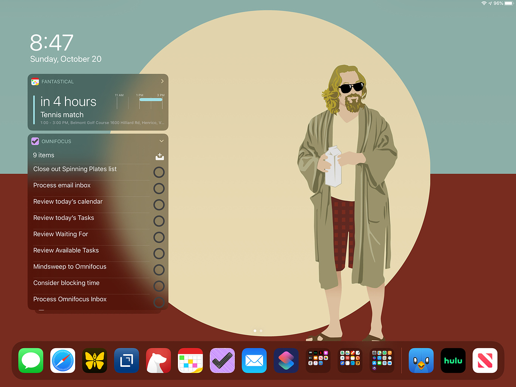Tap the 96% battery percentage

pos(498,4)
